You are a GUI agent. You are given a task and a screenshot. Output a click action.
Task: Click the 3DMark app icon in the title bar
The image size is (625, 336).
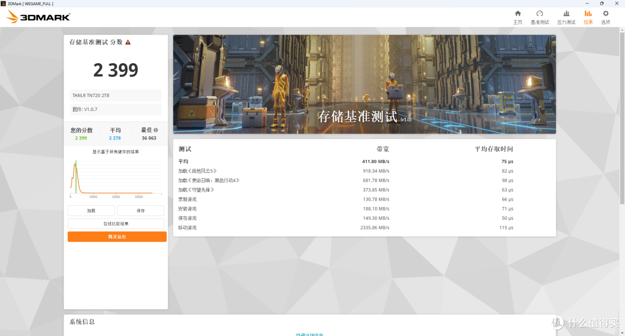click(x=3, y=3)
